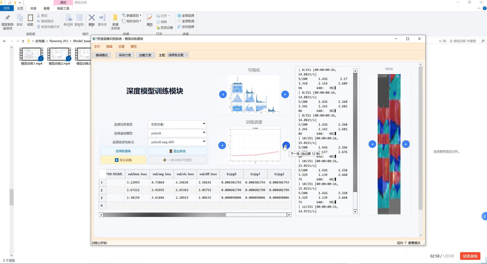Go to next training progress chart
Viewport: 487px width, 264px height.
click(286, 145)
